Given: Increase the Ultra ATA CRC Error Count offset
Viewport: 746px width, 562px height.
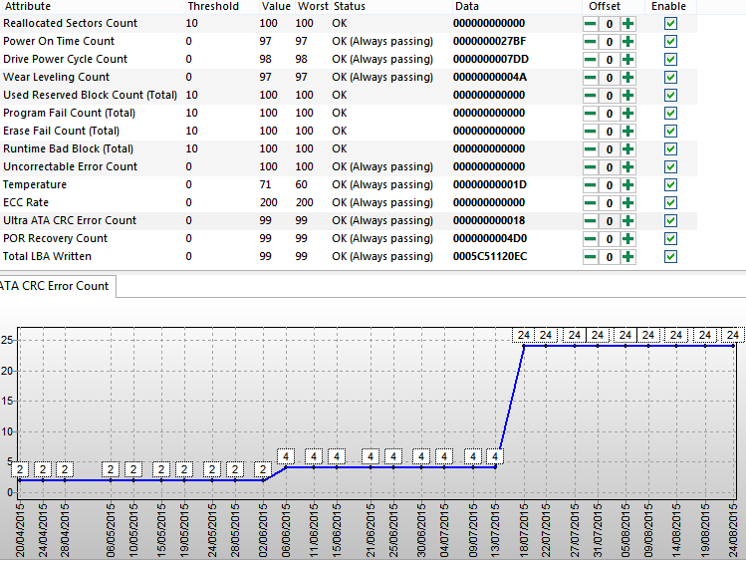Looking at the screenshot, I should click(x=627, y=220).
